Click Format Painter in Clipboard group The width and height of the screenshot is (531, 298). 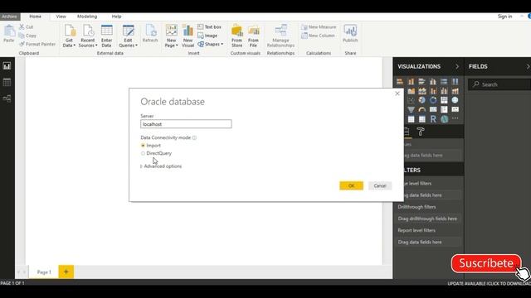tap(37, 44)
